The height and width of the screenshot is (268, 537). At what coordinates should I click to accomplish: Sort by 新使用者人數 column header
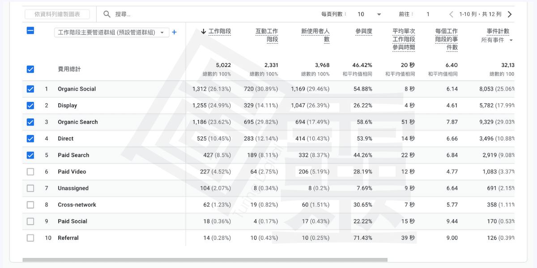tap(315, 35)
